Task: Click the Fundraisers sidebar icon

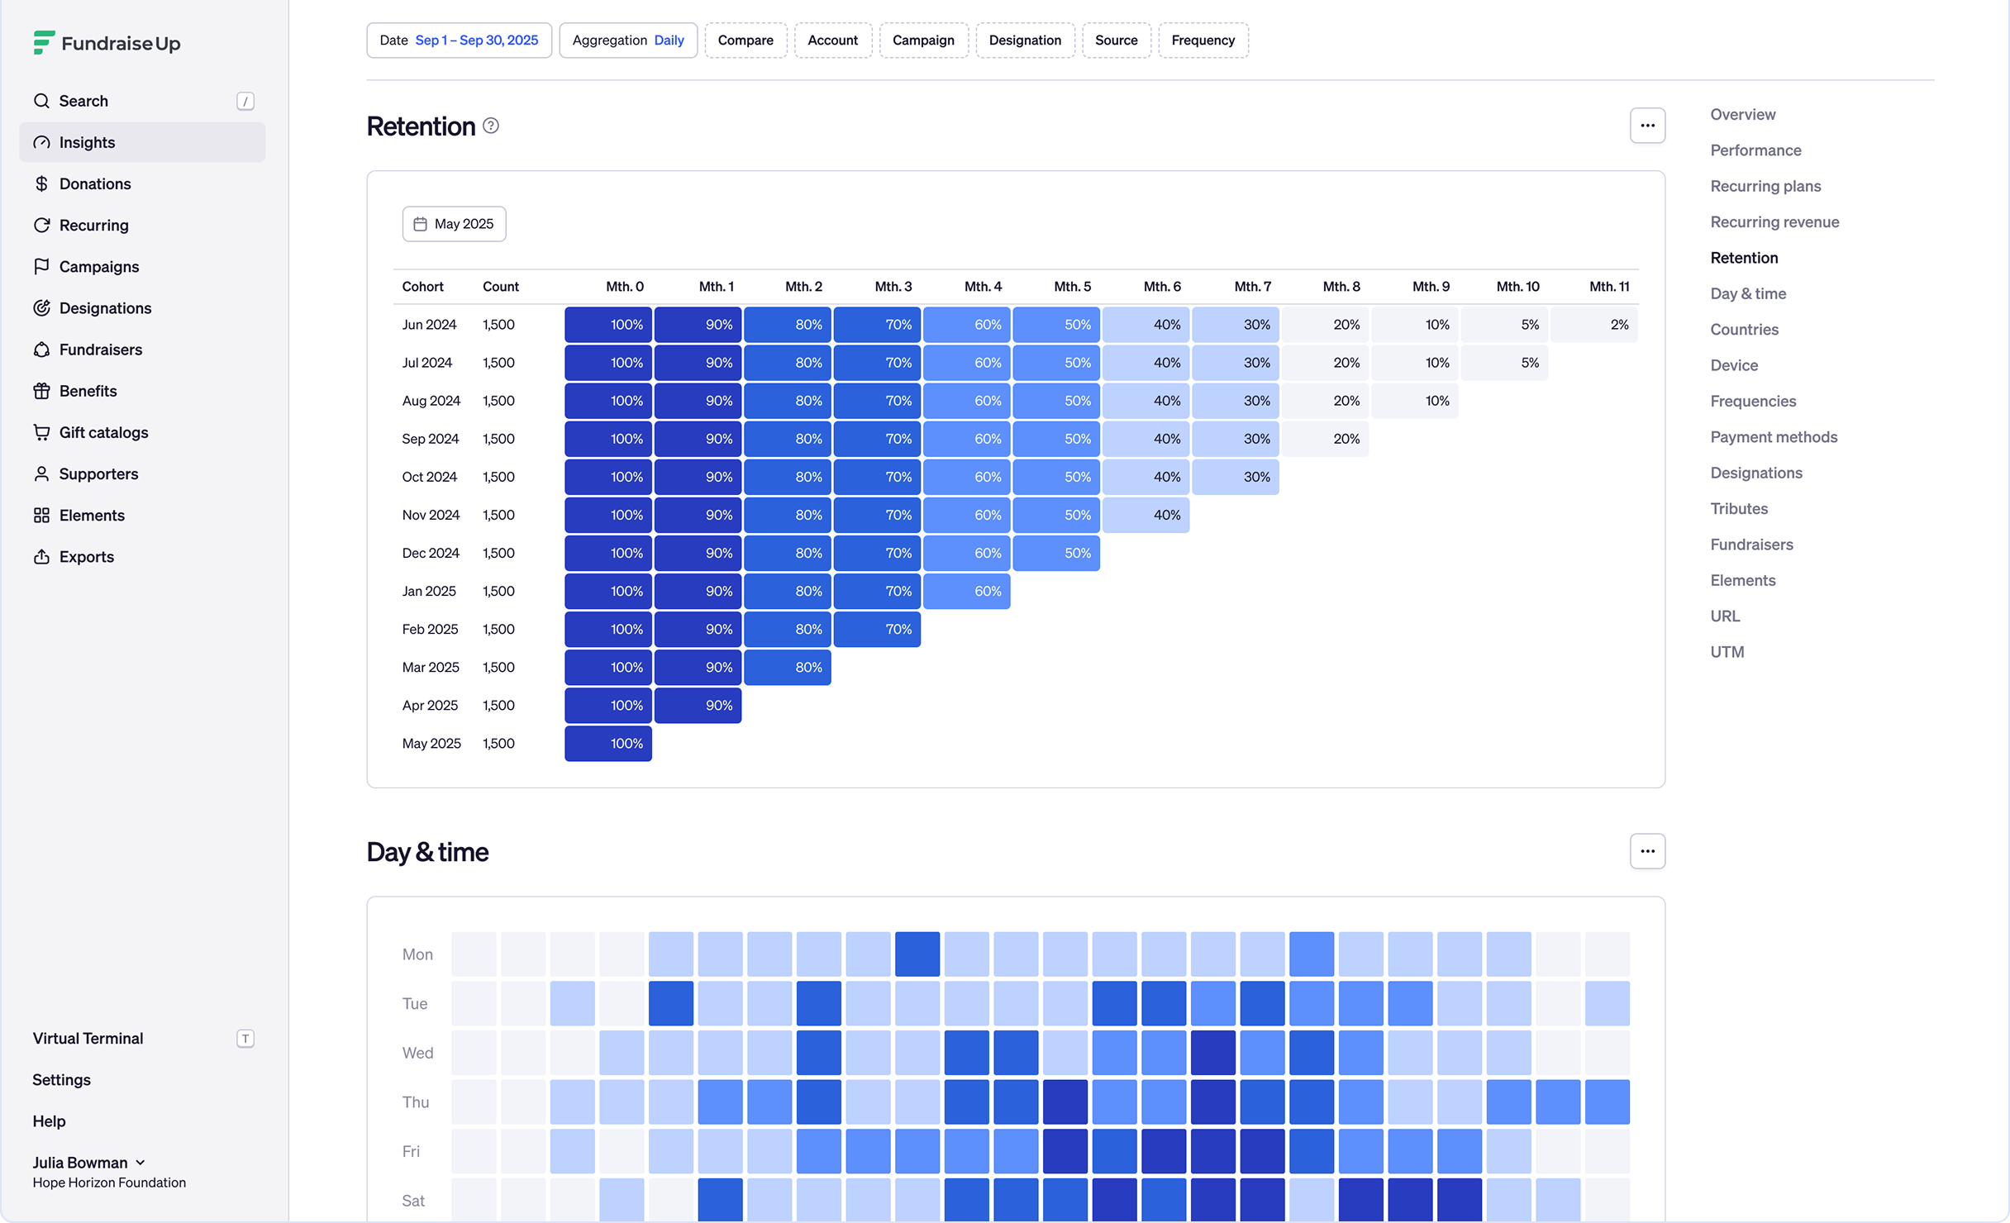Action: [x=41, y=350]
